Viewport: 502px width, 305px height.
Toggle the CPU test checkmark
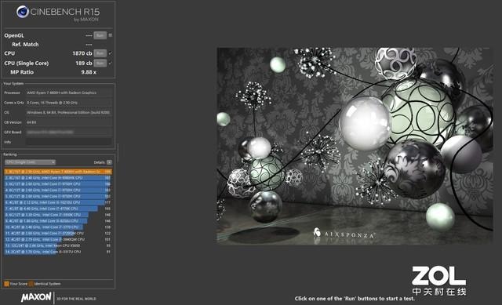(111, 53)
